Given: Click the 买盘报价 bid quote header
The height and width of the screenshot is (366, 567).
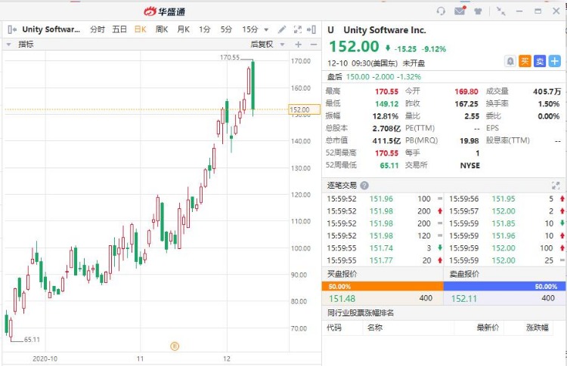Looking at the screenshot, I should [x=342, y=274].
